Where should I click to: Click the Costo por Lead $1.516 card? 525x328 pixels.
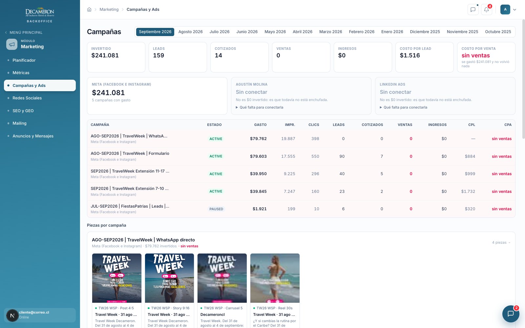coord(424,57)
